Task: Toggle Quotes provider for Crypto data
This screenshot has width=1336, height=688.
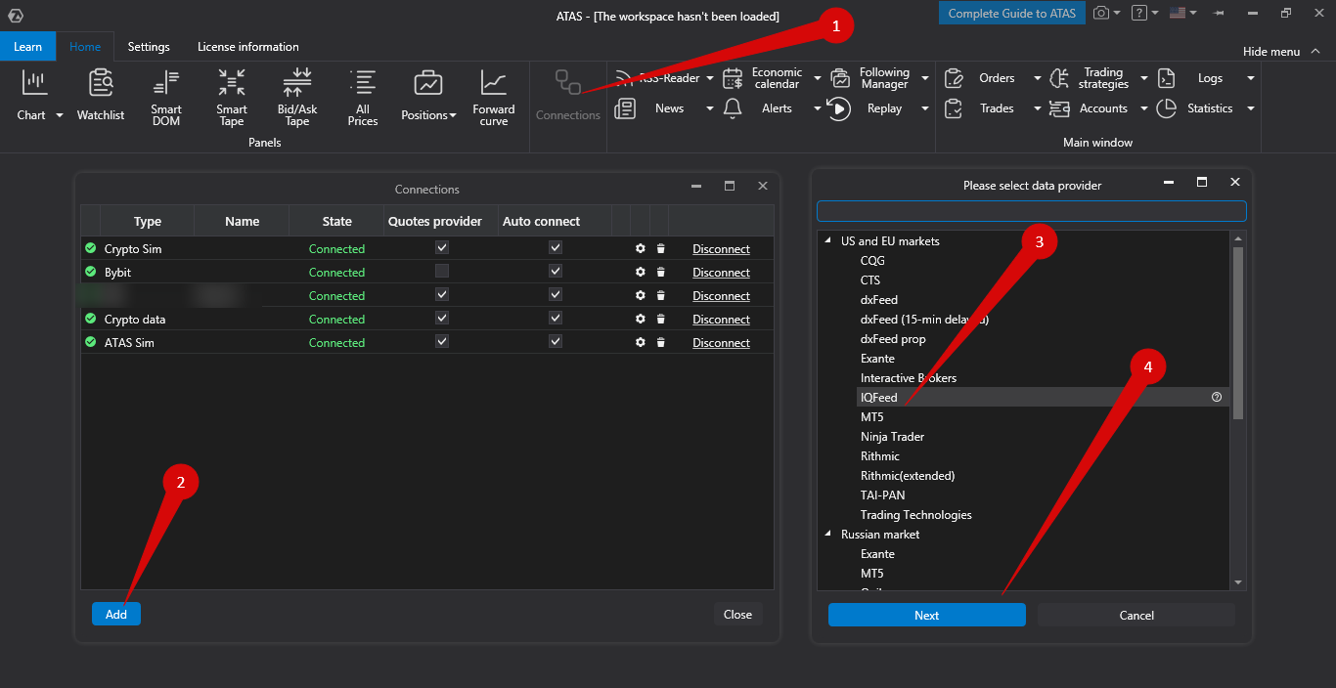Action: point(442,319)
